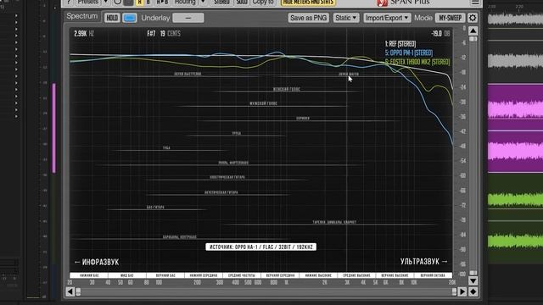Select the B state slot
The width and height of the screenshot is (543, 305).
[x=148, y=2]
